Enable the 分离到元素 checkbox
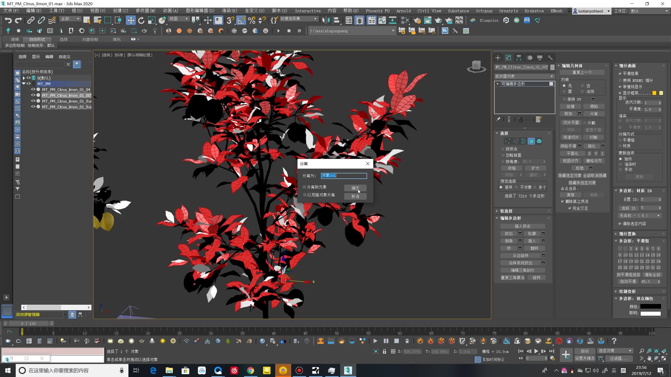 pos(305,187)
